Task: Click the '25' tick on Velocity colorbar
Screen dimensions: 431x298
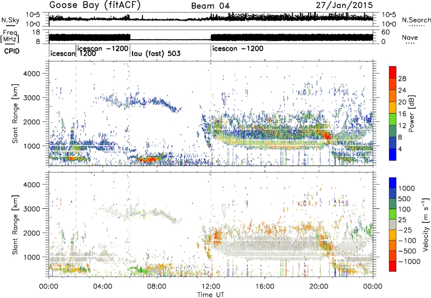Action: point(402,220)
